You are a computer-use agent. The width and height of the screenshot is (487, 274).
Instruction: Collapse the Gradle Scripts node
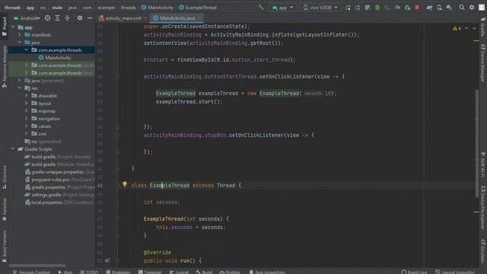pos(13,149)
